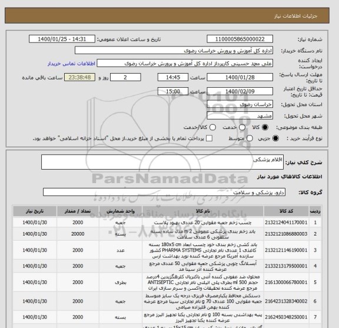Click the delivery province field خراسان رضوی
The width and height of the screenshot is (339, 328).
[240, 104]
